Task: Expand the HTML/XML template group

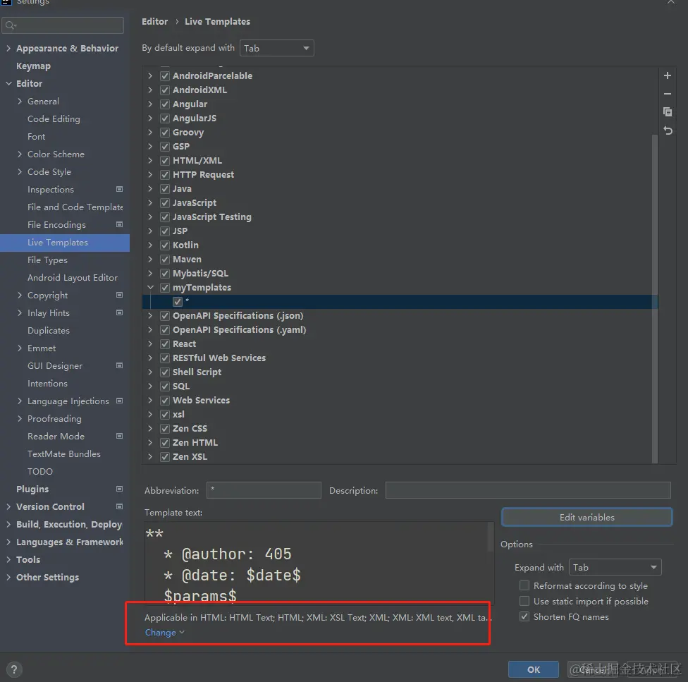Action: pyautogui.click(x=151, y=161)
